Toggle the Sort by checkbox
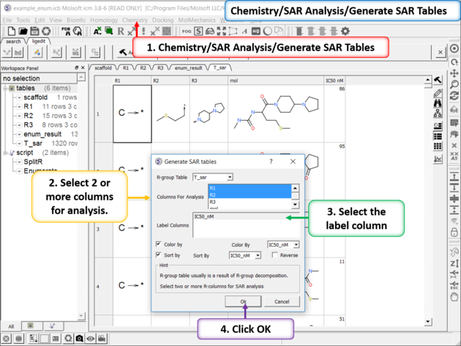 [x=160, y=255]
